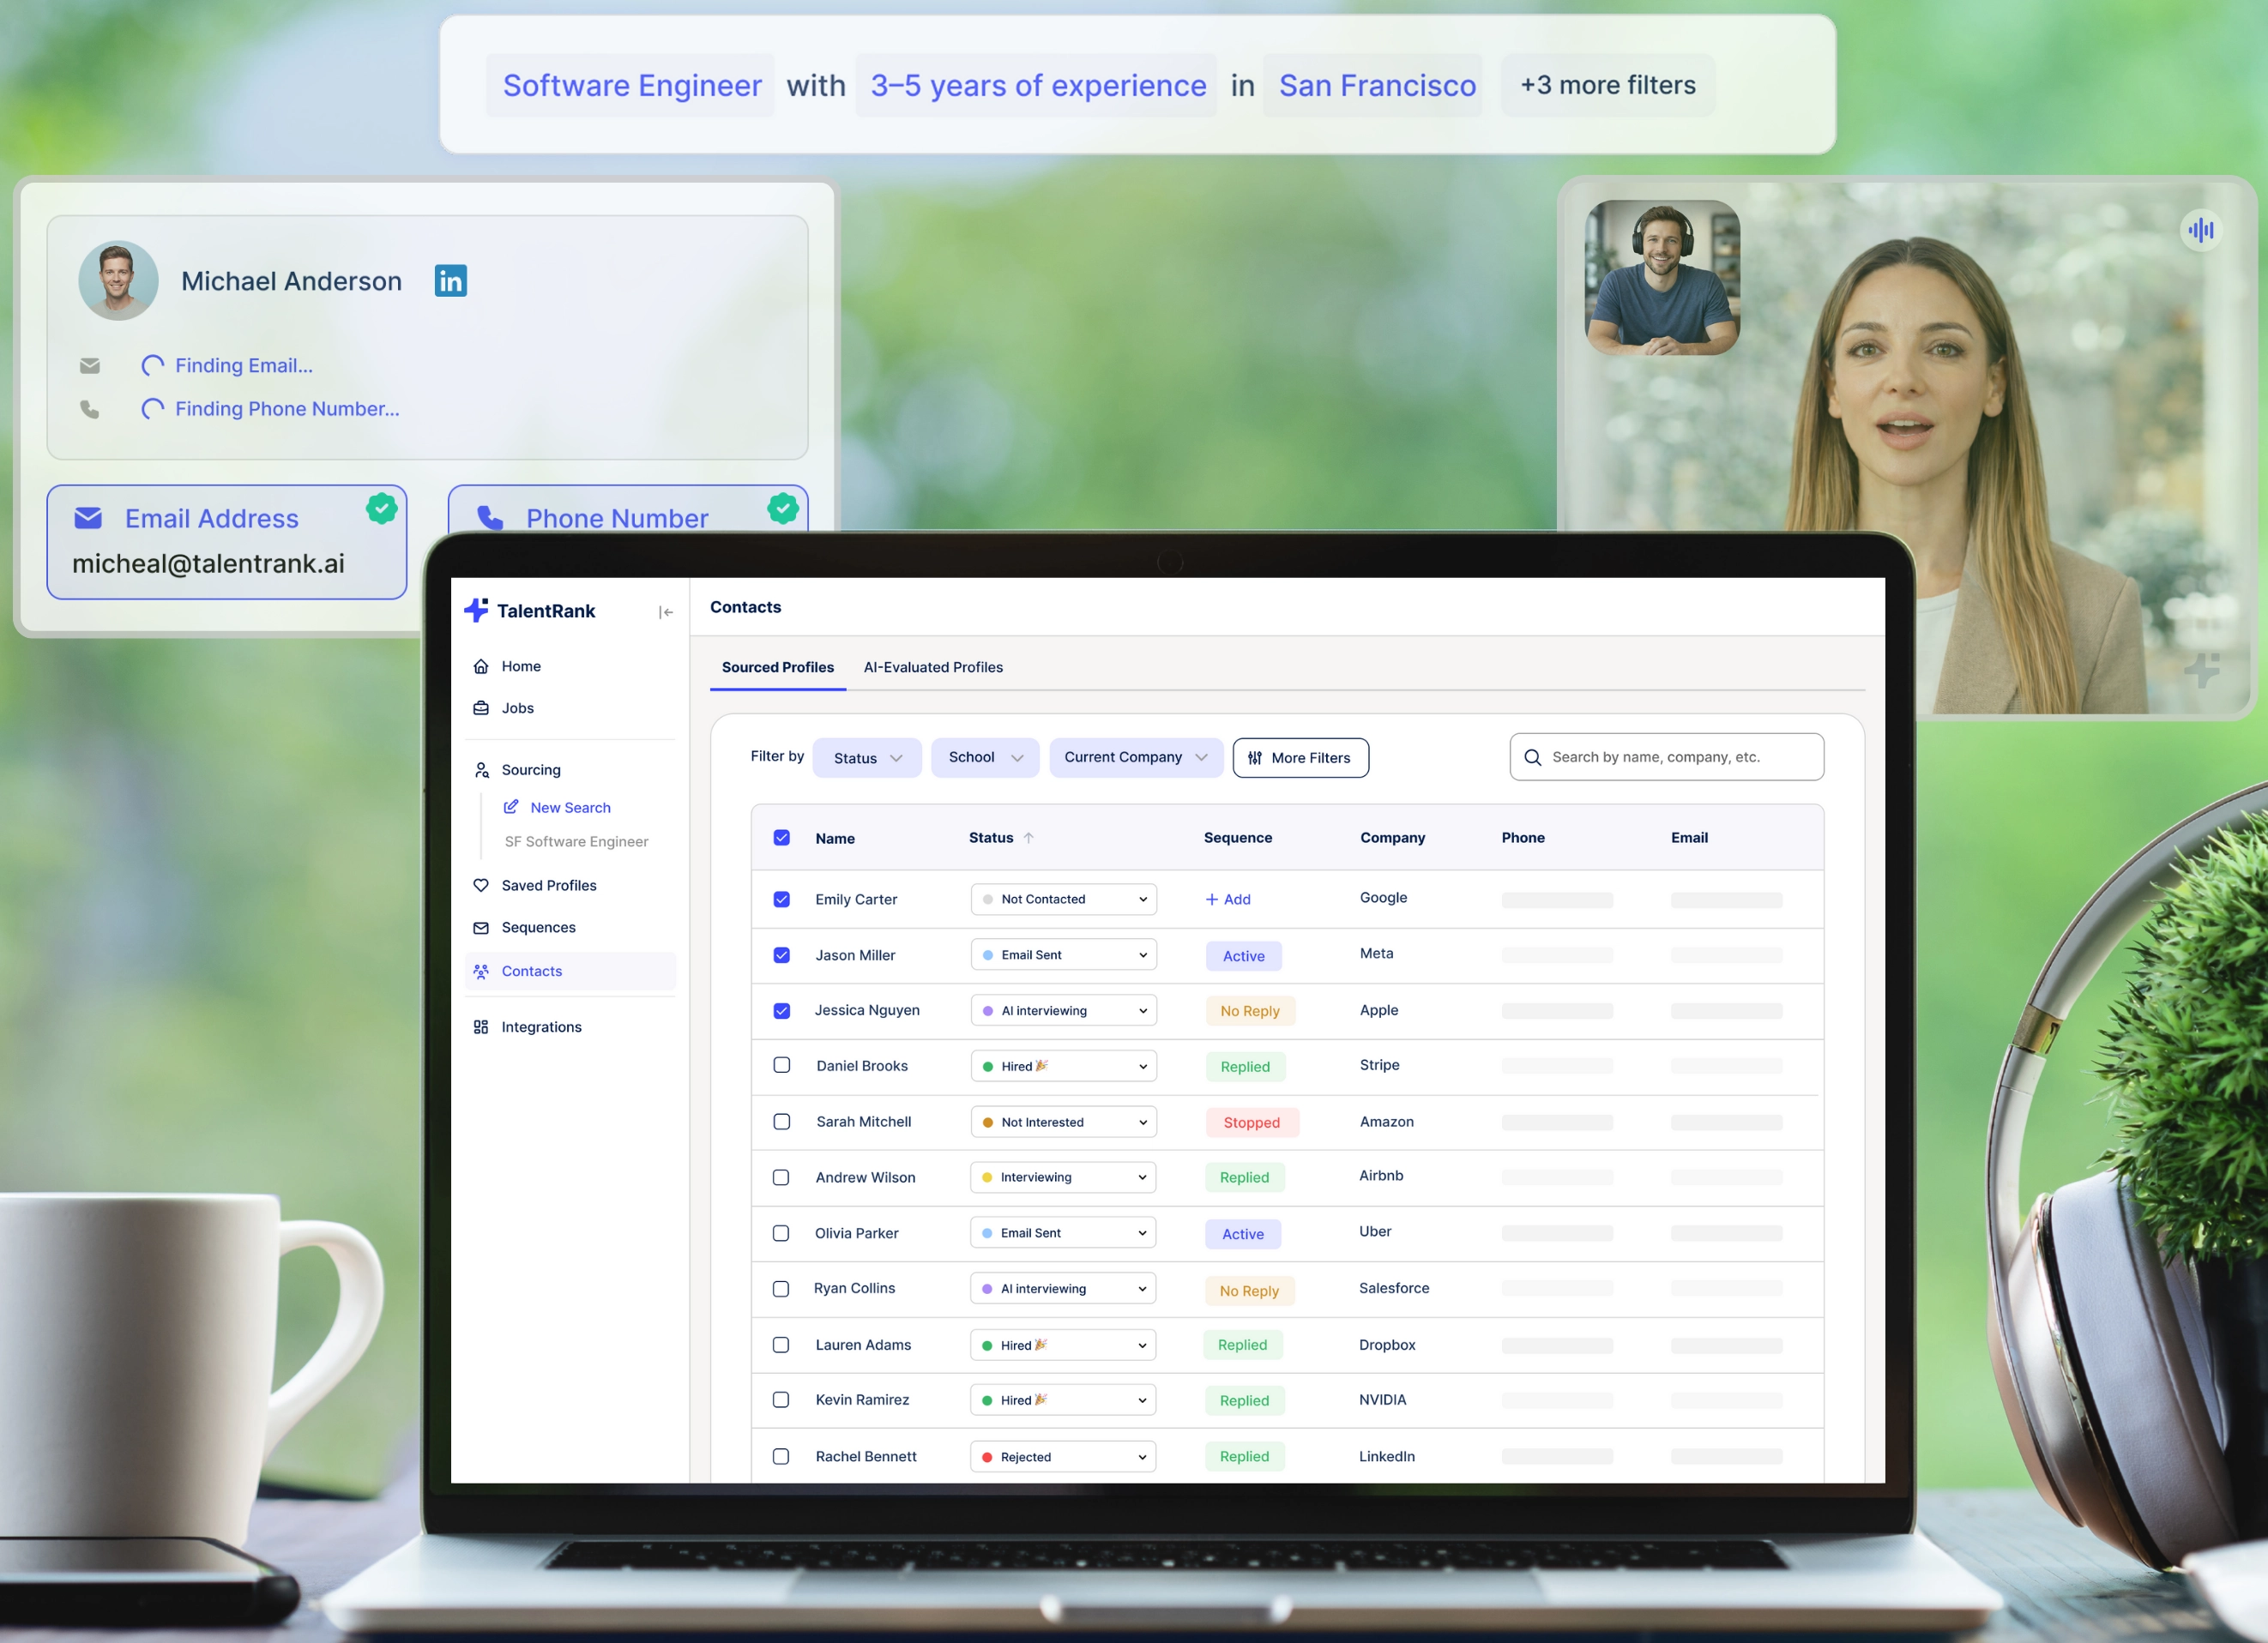Open the Sourcing section
2268x1643 pixels.
530,769
